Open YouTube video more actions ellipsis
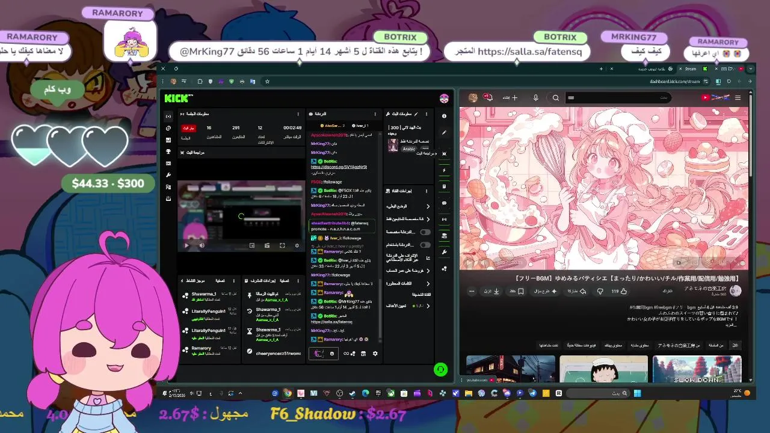The image size is (770, 433). (x=472, y=291)
